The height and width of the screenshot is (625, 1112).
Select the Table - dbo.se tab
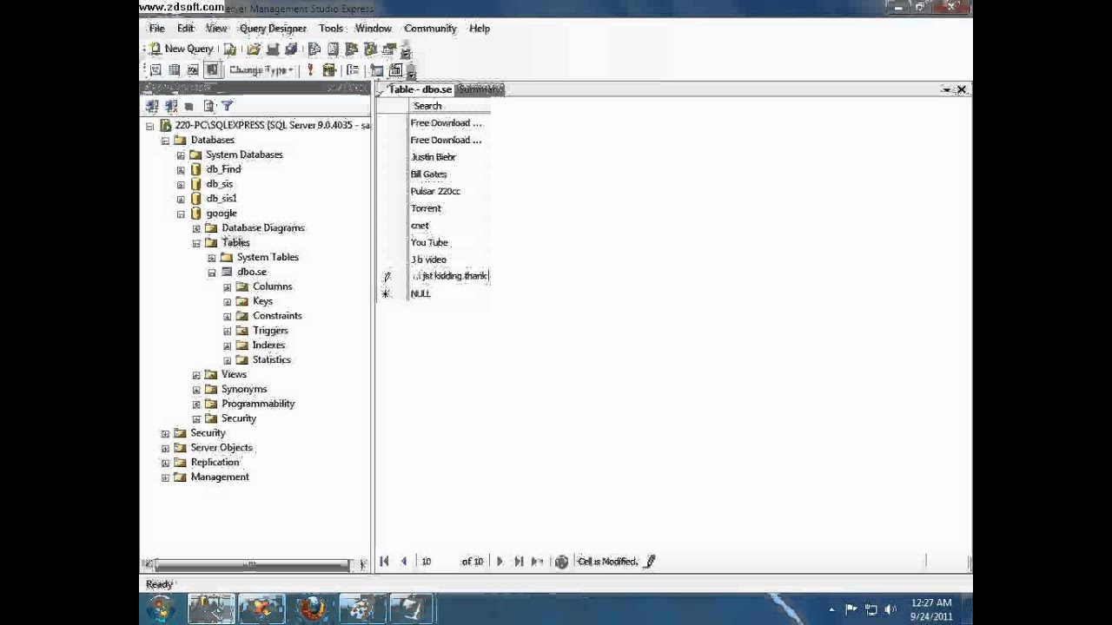pyautogui.click(x=419, y=89)
